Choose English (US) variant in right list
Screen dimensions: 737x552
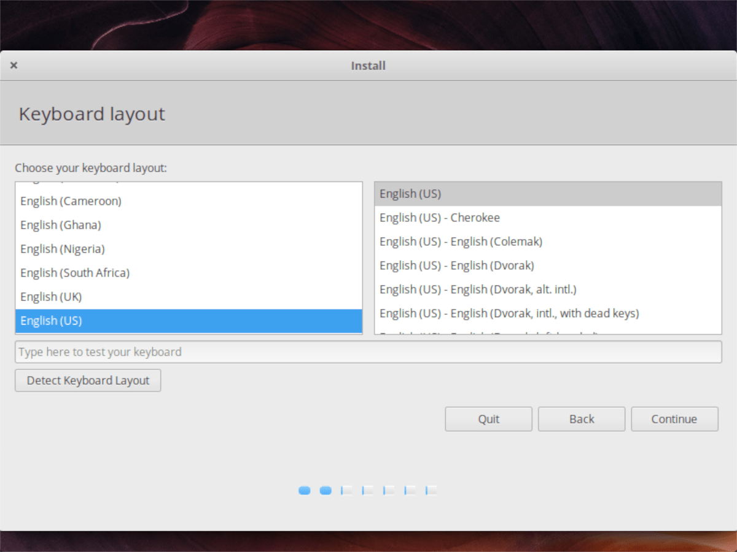tap(548, 194)
